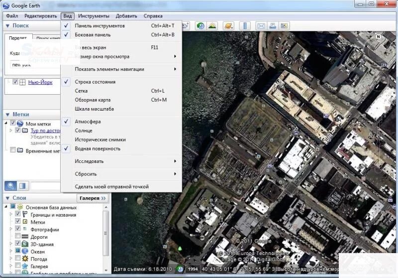This screenshot has width=398, height=278.
Task: Toggle the Океан layer checkbox
Action: [17, 251]
